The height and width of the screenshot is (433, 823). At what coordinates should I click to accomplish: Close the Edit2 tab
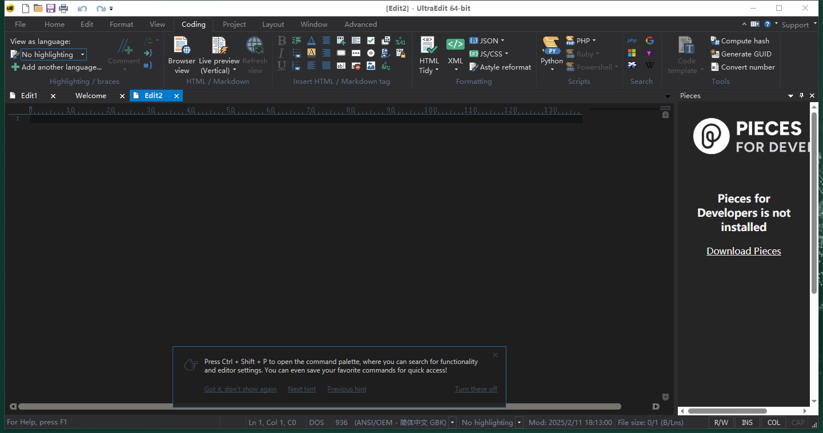click(177, 96)
